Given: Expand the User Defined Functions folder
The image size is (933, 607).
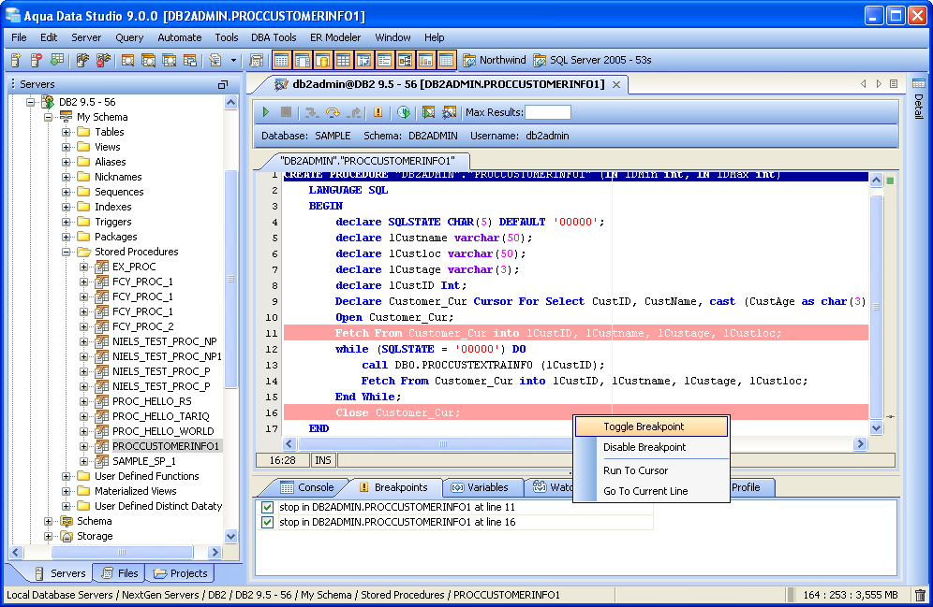Looking at the screenshot, I should coord(67,476).
